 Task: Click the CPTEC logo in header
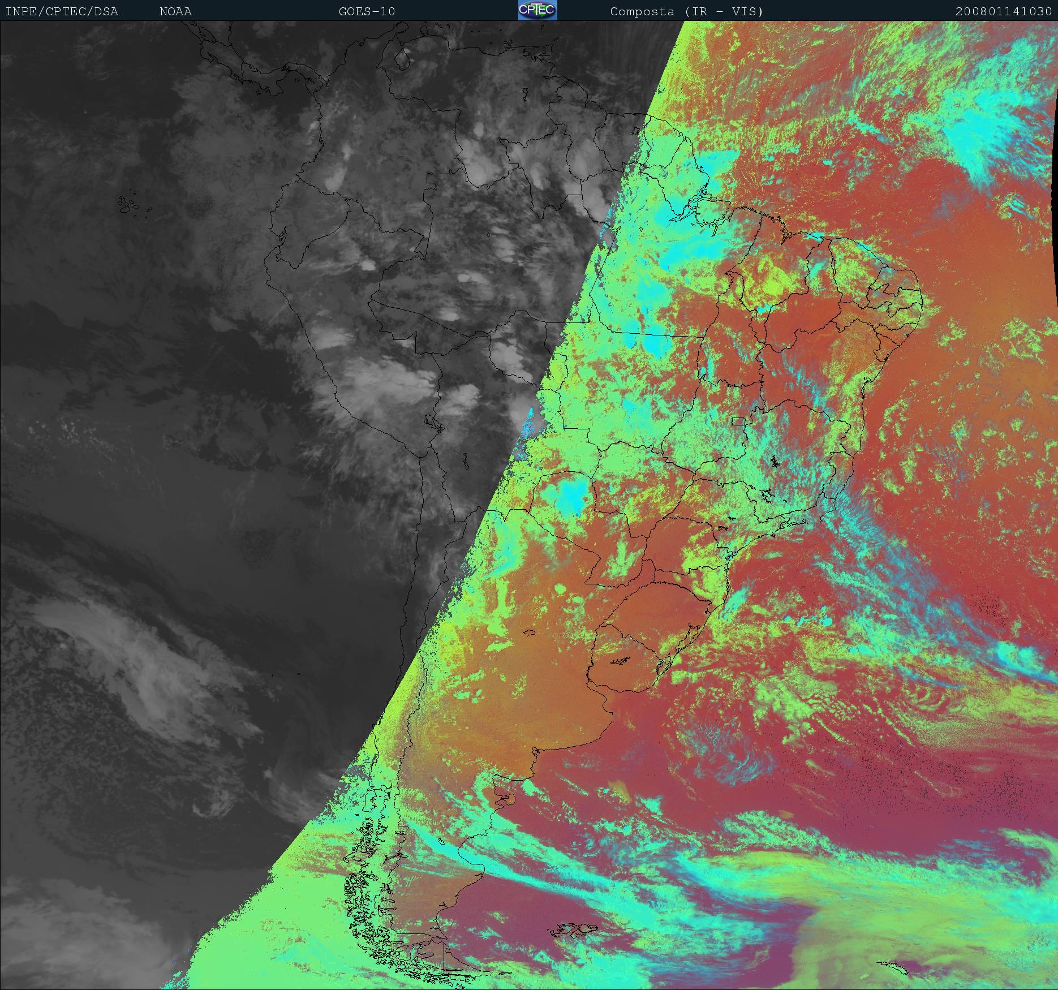pyautogui.click(x=537, y=11)
